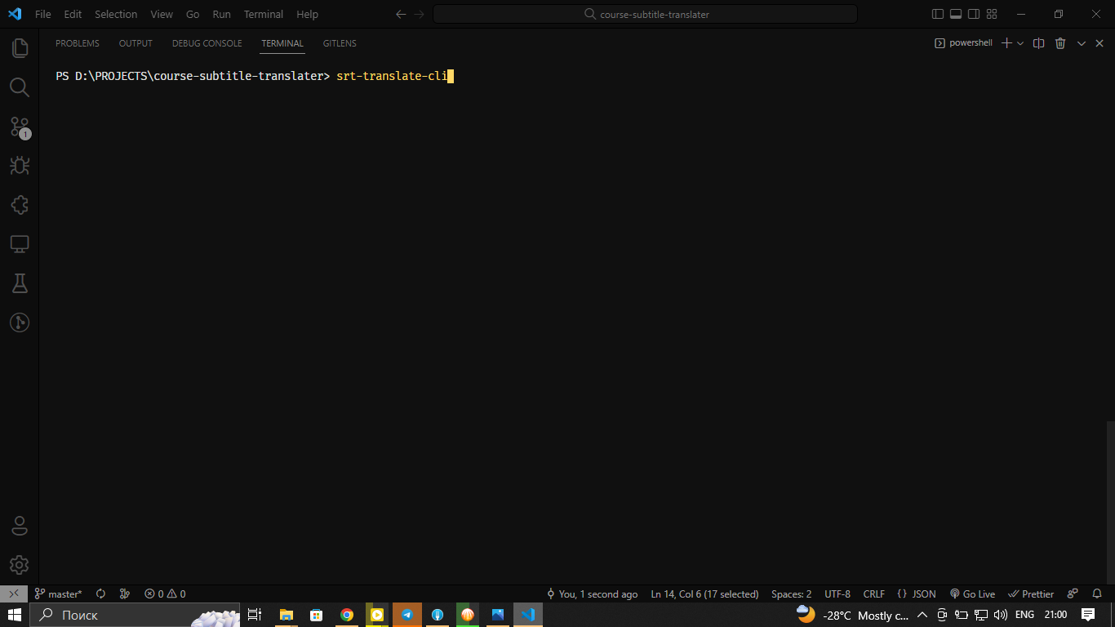Restore panel size with chevron
The width and height of the screenshot is (1115, 627).
coord(1082,43)
